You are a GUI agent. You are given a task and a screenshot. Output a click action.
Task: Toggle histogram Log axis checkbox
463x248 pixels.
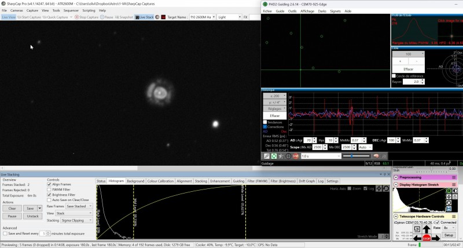point(365,188)
